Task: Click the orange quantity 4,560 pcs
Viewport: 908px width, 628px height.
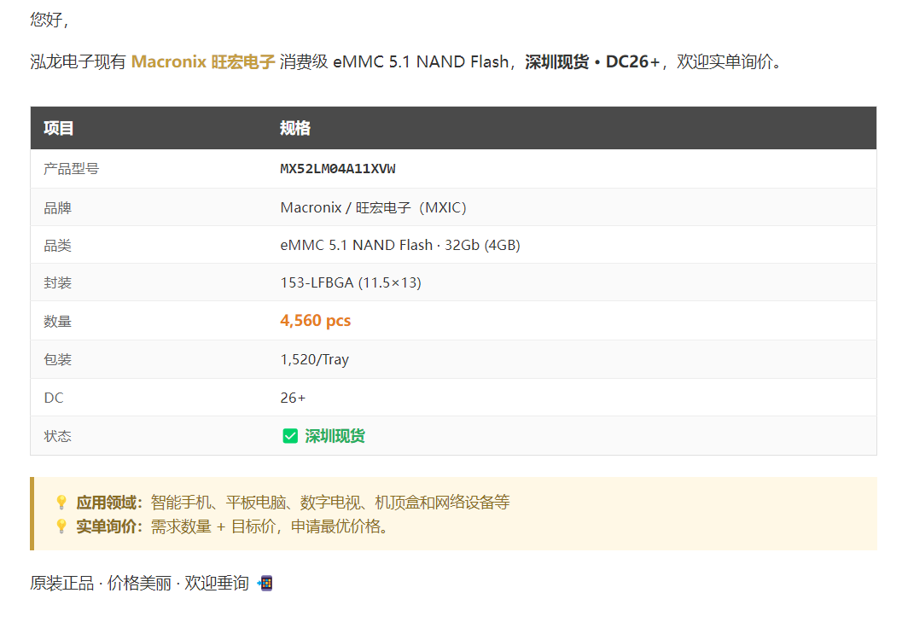Action: [x=316, y=321]
